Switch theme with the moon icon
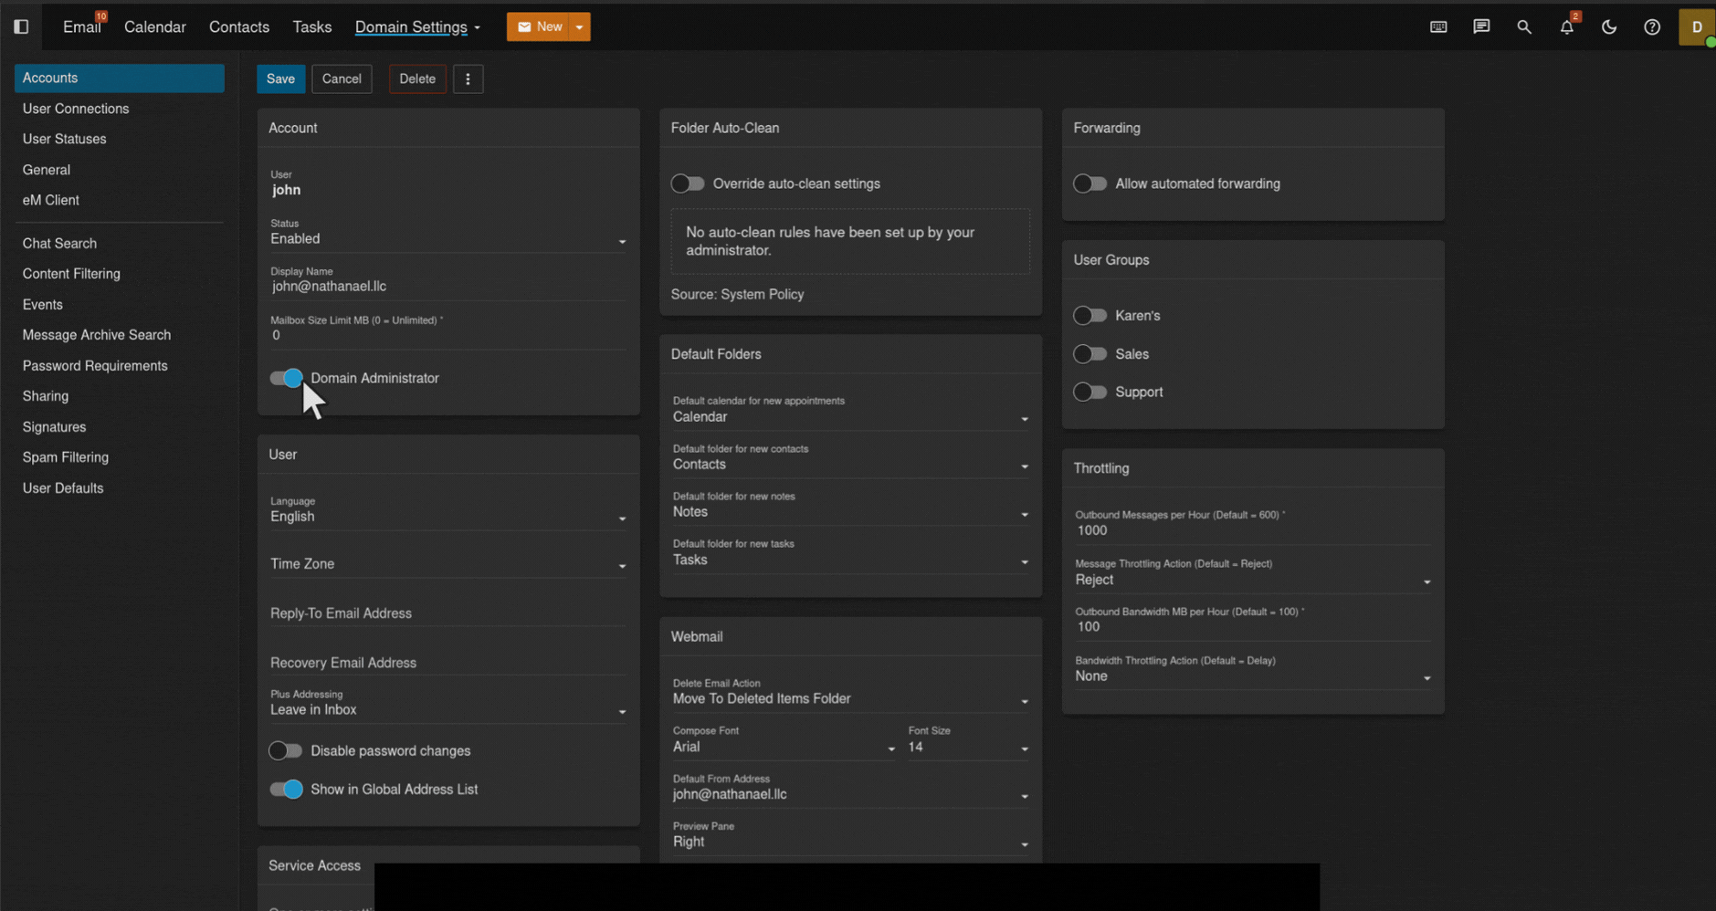Image resolution: width=1716 pixels, height=911 pixels. click(1608, 27)
